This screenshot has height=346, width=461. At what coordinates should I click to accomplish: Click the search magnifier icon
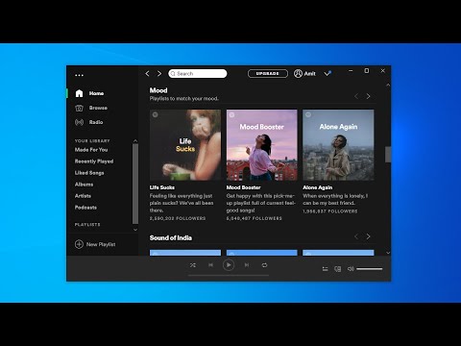tap(173, 74)
